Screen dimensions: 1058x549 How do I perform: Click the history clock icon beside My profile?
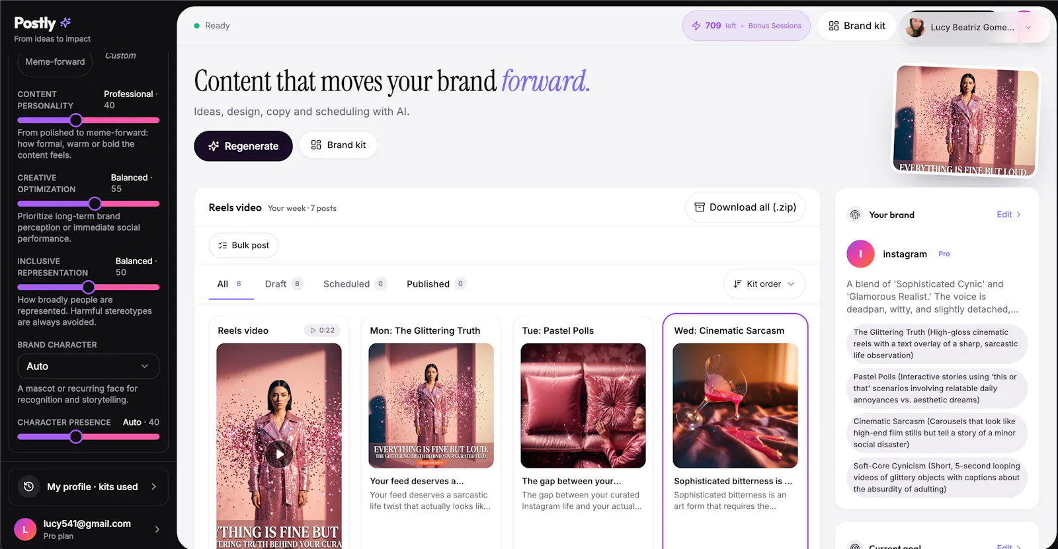pyautogui.click(x=28, y=487)
